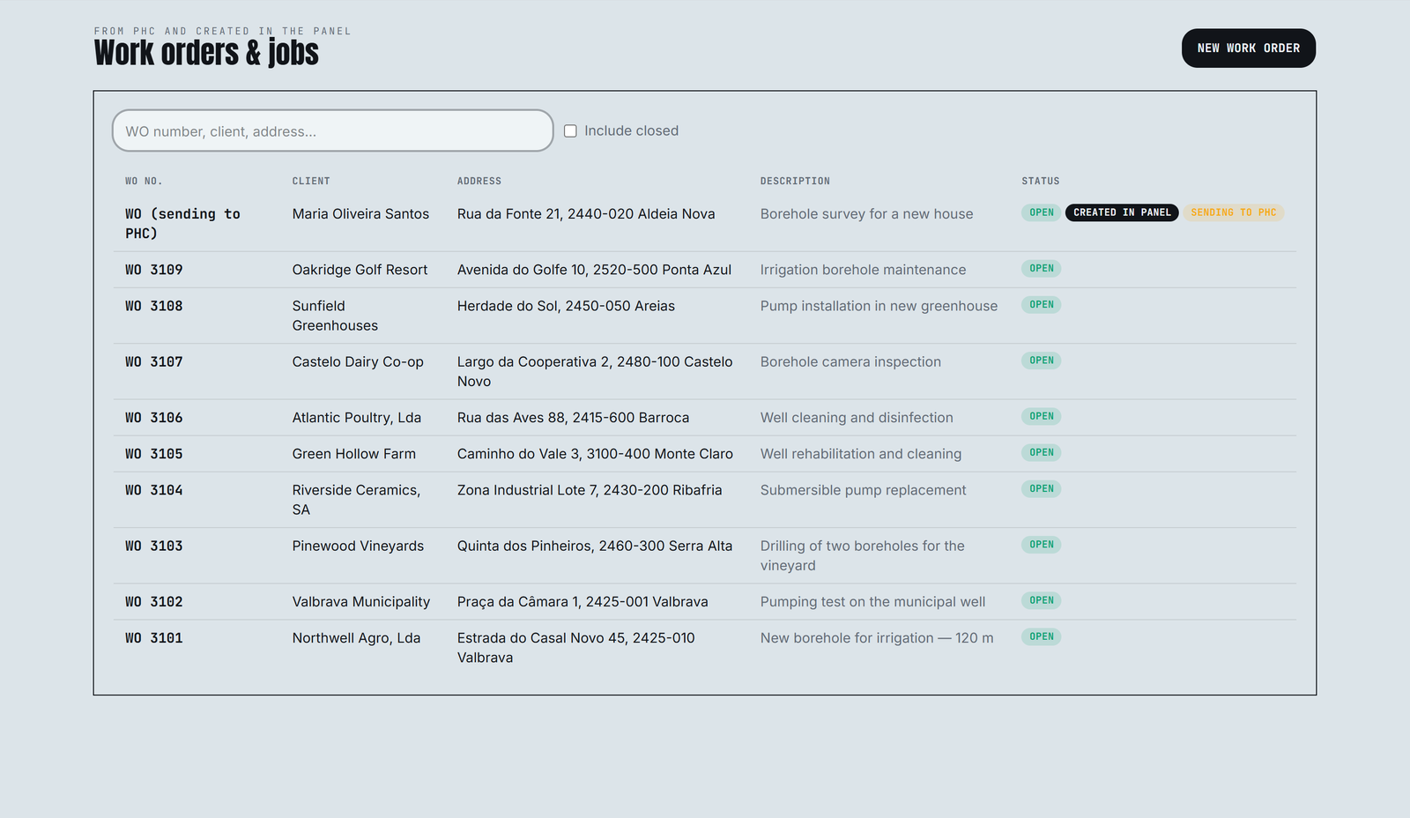Image resolution: width=1410 pixels, height=818 pixels.
Task: Click description Borehole survey for a new house
Action: [x=867, y=214]
